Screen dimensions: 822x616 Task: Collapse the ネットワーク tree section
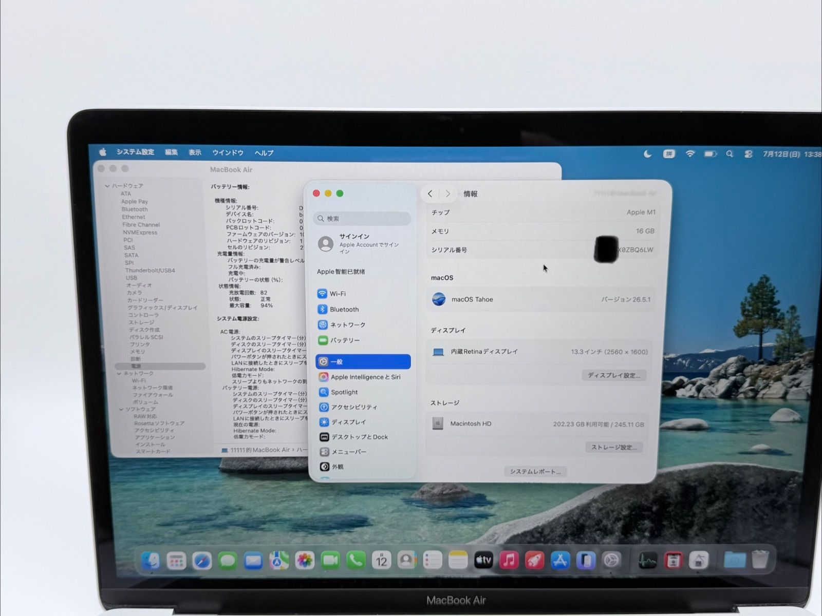[119, 373]
